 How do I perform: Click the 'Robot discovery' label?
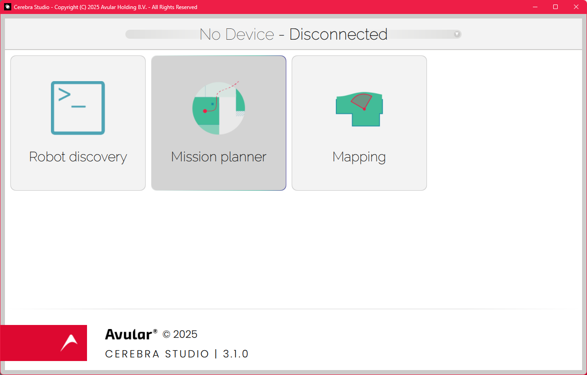78,157
